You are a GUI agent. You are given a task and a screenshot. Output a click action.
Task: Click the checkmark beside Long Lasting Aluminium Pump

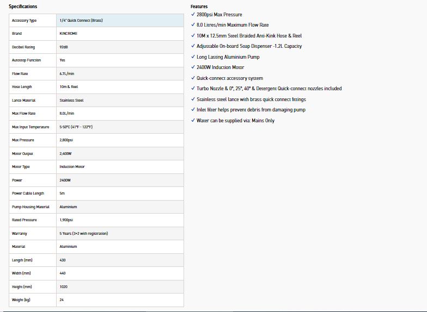point(193,57)
